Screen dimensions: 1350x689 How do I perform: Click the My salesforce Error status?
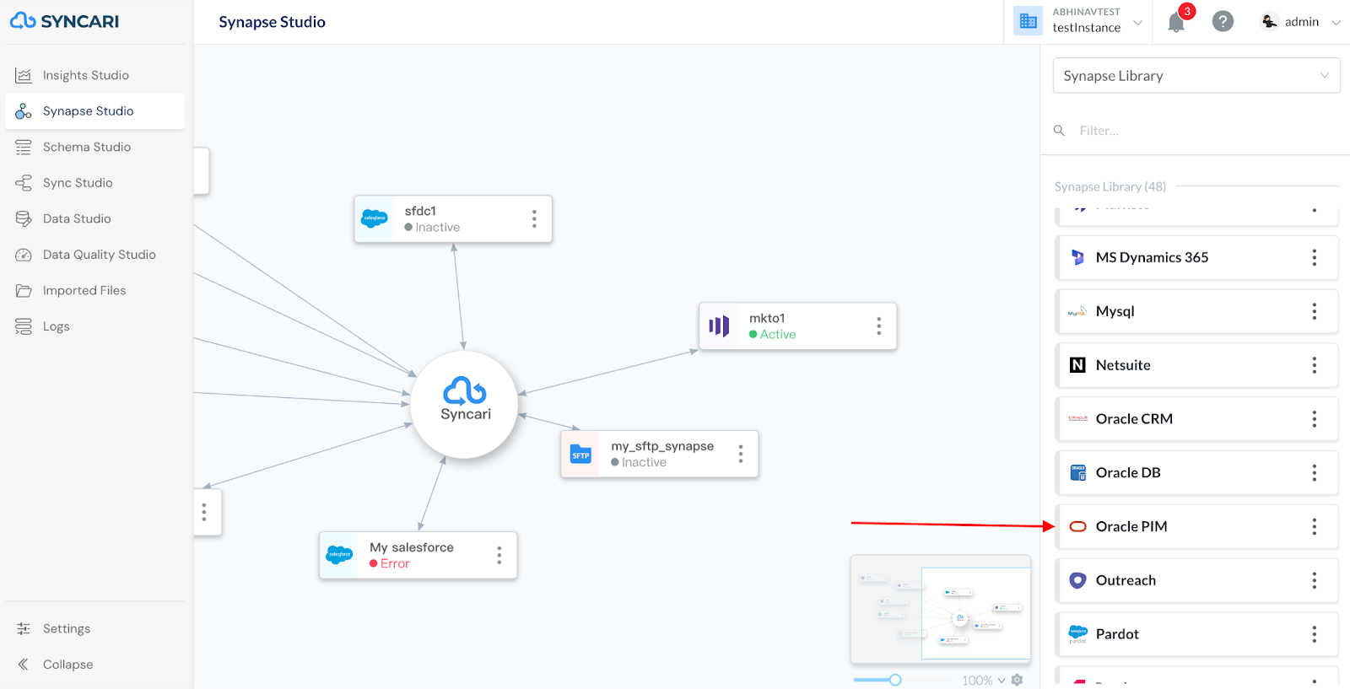tap(395, 564)
